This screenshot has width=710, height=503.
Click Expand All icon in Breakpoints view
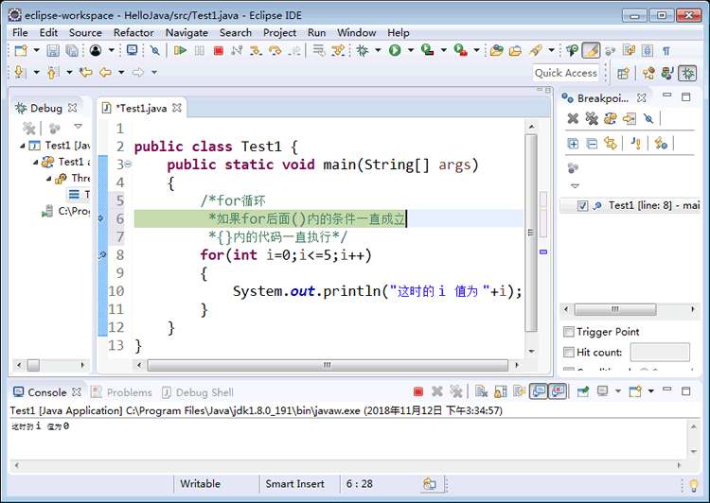[573, 143]
